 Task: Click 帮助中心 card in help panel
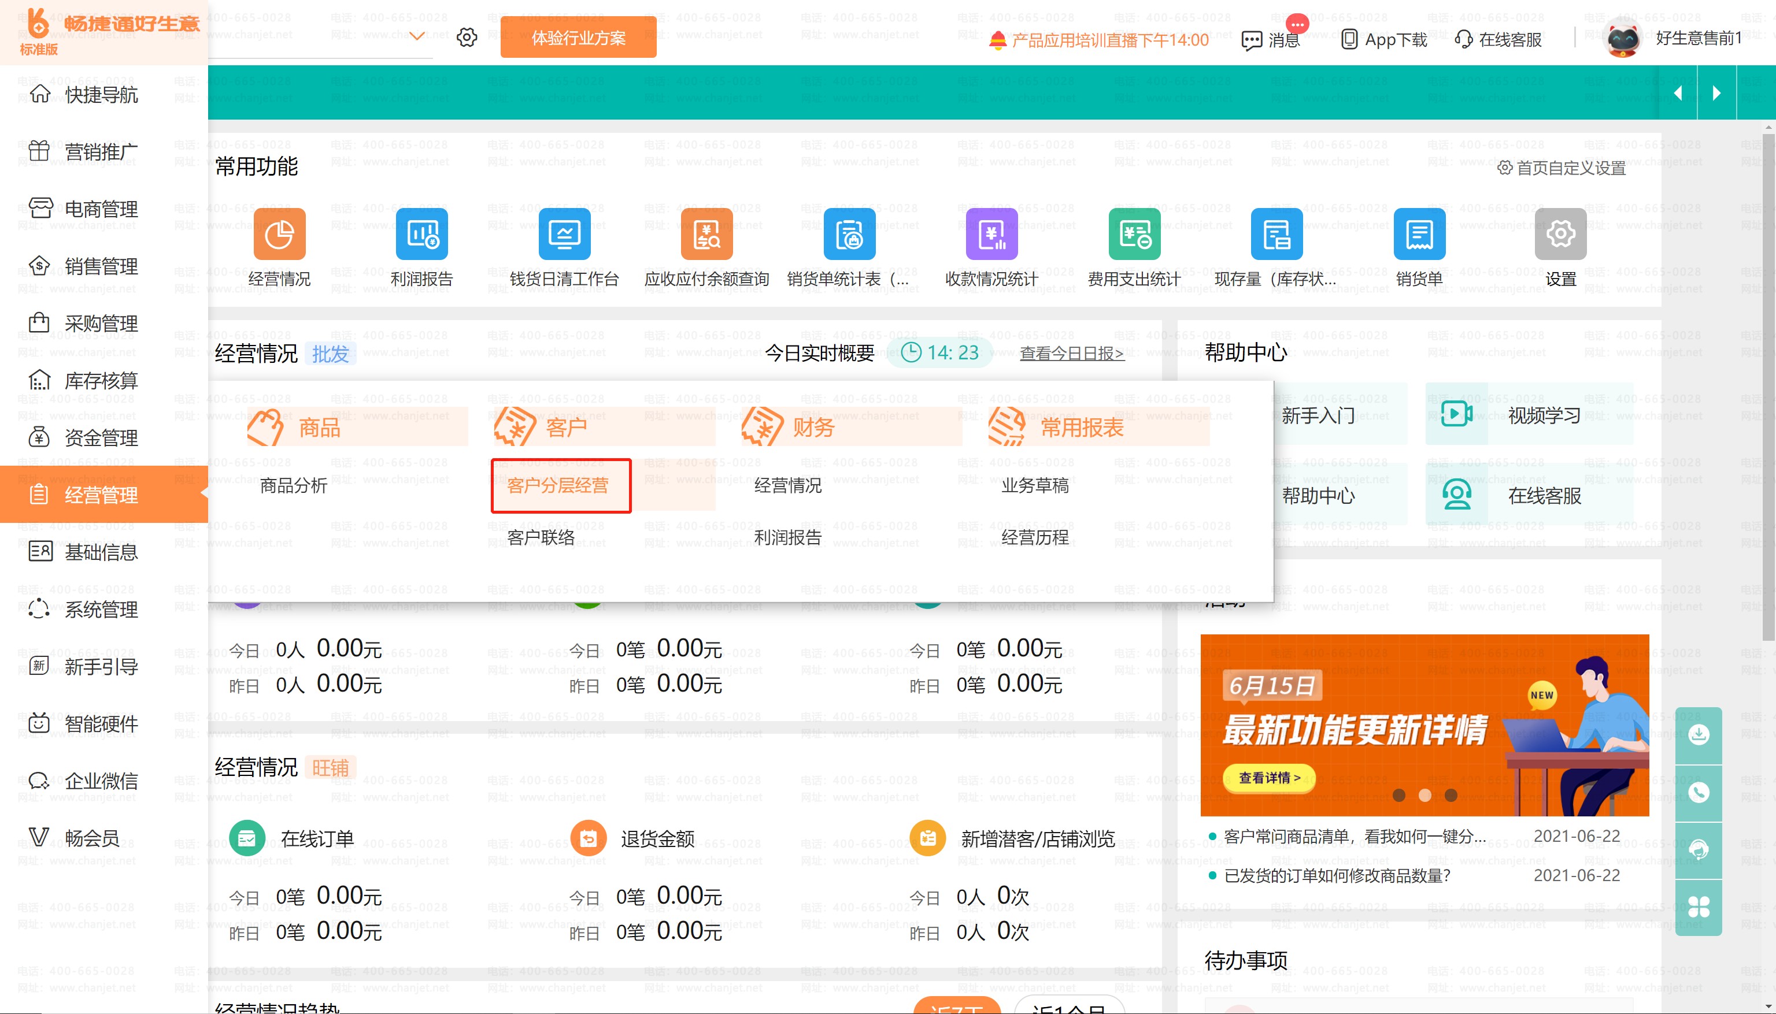(x=1318, y=495)
